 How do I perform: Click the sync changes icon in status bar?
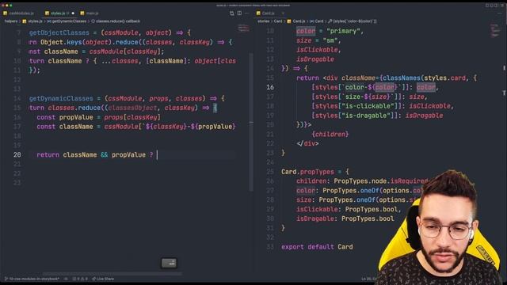pos(66,279)
